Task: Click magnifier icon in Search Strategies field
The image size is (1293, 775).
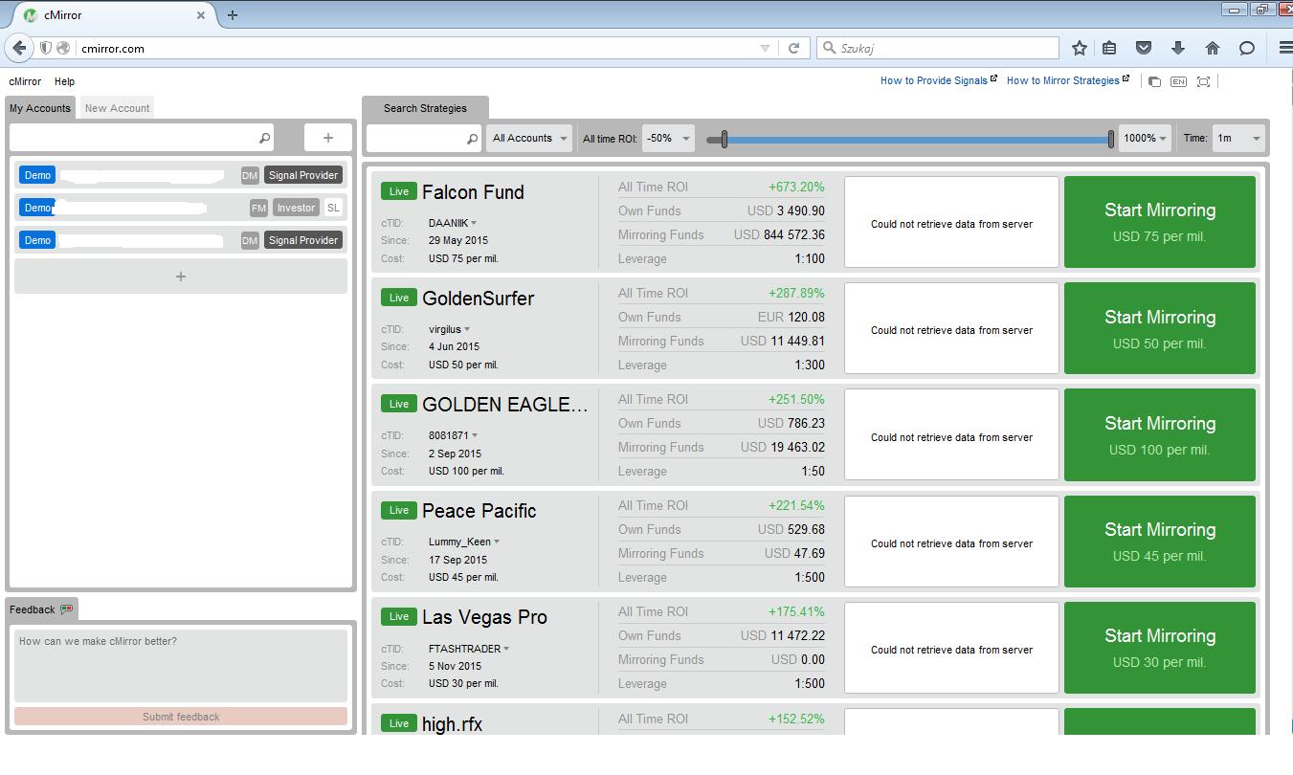Action: point(472,139)
